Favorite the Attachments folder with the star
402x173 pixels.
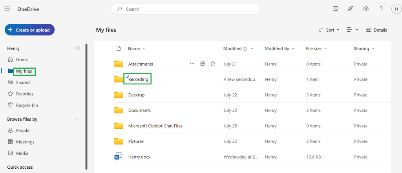[x=213, y=64]
